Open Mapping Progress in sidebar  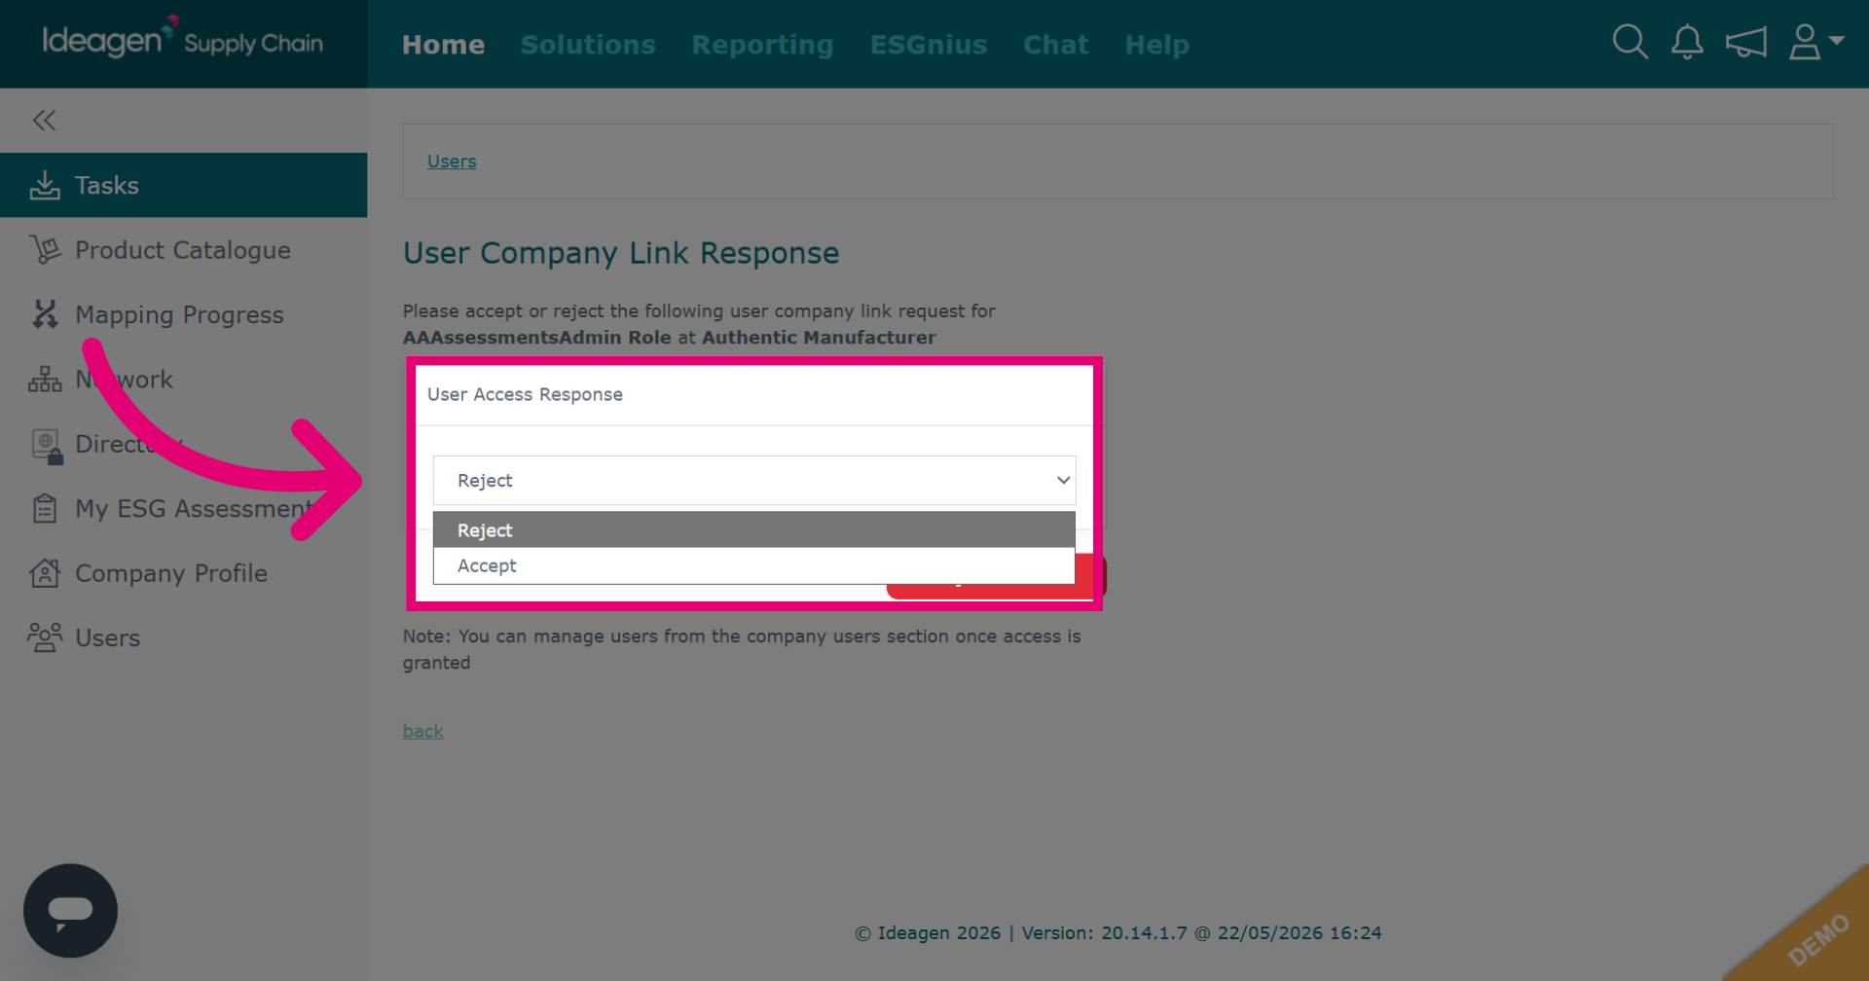[x=183, y=314]
